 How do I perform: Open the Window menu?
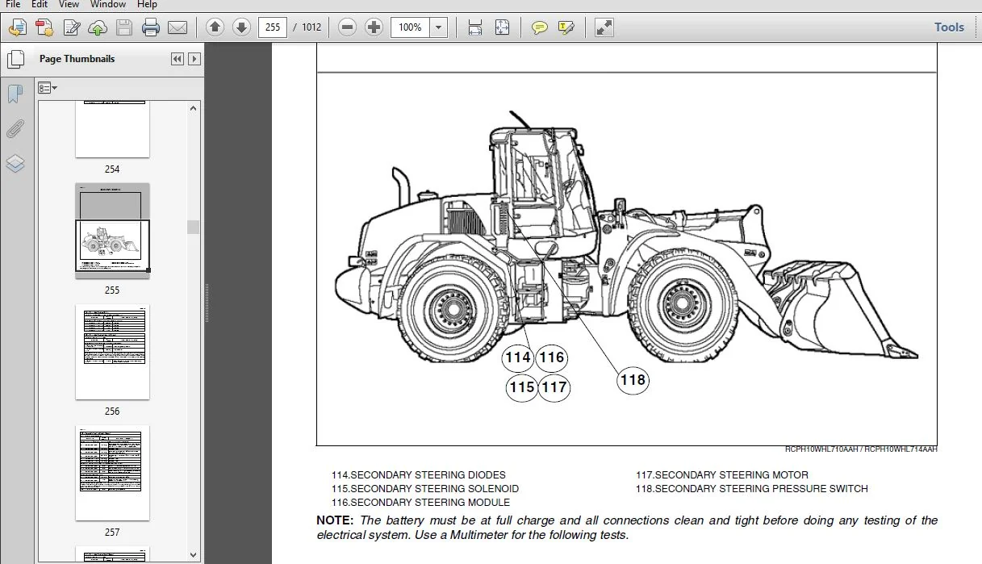click(x=107, y=4)
